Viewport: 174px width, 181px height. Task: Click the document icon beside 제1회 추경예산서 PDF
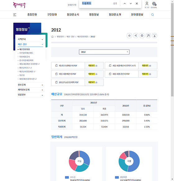pos(57,65)
